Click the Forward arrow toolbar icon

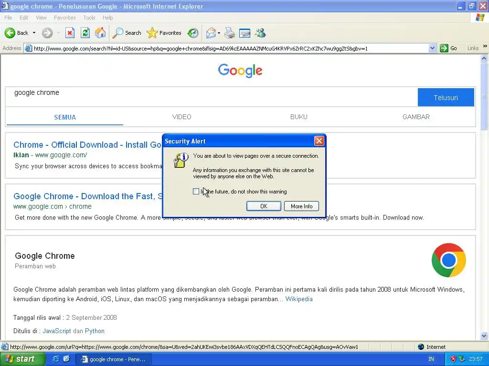pyautogui.click(x=47, y=33)
